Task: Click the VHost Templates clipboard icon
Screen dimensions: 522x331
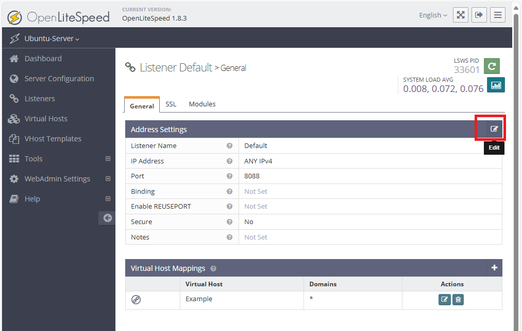Action: point(14,139)
